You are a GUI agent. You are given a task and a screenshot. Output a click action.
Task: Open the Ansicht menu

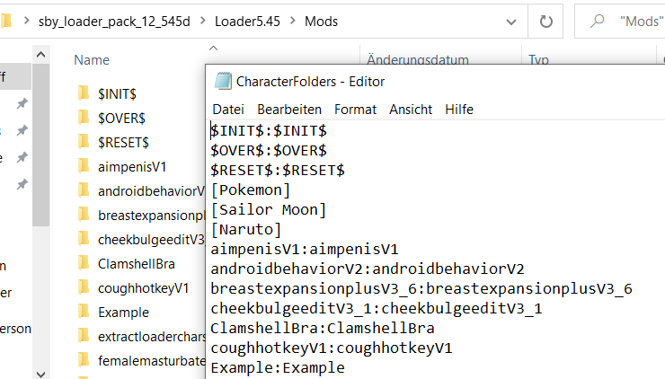pyautogui.click(x=411, y=109)
